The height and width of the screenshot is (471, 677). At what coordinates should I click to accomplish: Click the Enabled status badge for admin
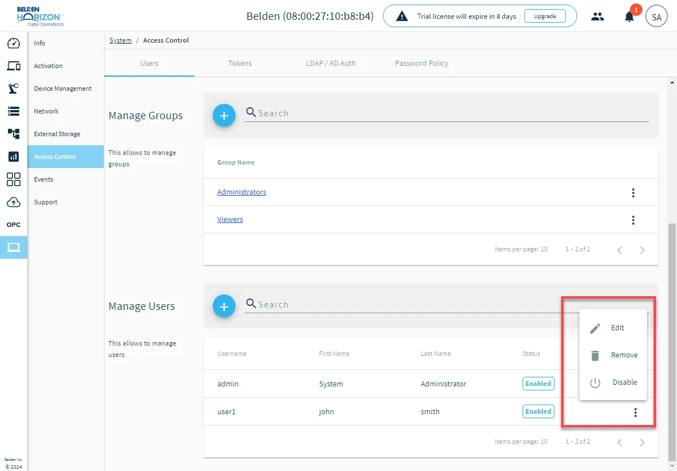point(539,384)
